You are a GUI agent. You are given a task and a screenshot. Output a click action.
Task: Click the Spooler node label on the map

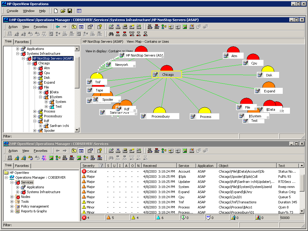click(x=108, y=100)
